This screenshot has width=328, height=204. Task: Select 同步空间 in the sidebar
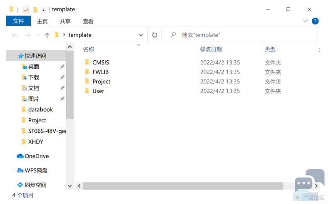[x=31, y=185]
